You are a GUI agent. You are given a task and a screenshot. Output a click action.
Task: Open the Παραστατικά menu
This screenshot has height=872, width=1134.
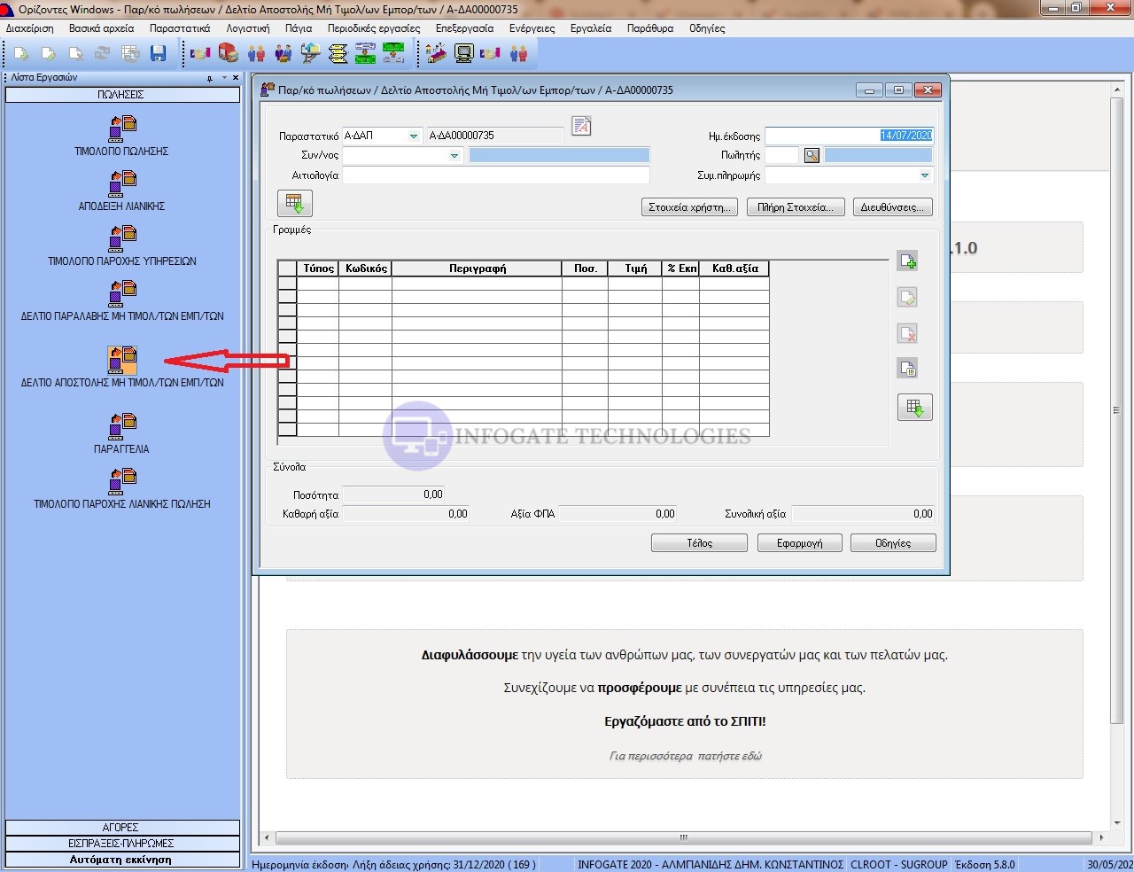(x=180, y=28)
